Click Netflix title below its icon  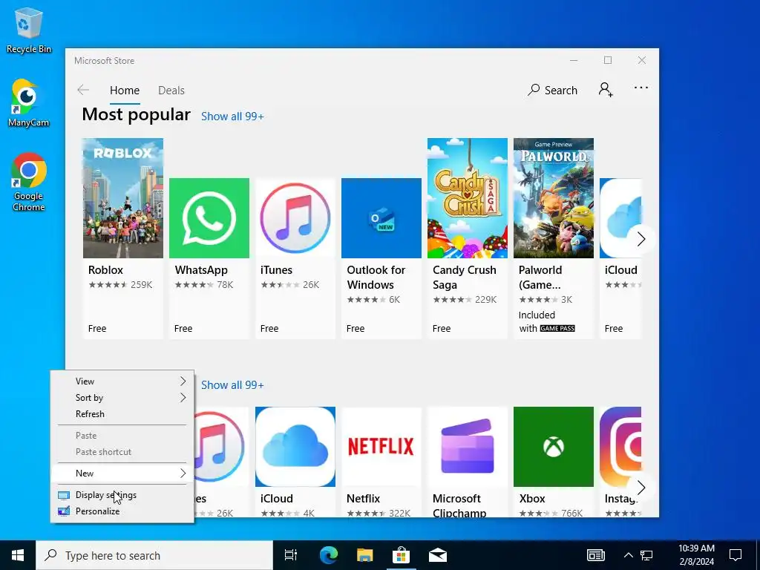(x=364, y=498)
